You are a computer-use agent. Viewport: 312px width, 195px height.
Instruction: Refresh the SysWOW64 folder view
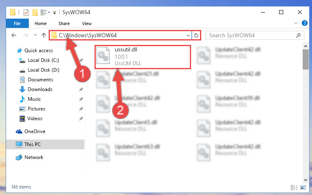pyautogui.click(x=196, y=35)
